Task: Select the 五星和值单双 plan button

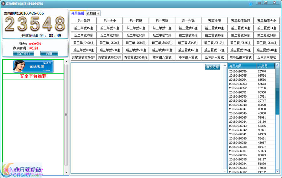Action: (240, 21)
